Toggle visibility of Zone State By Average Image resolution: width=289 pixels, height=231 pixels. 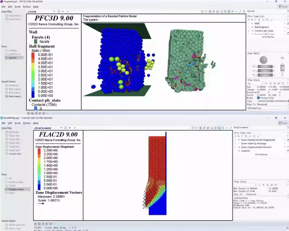239,143
